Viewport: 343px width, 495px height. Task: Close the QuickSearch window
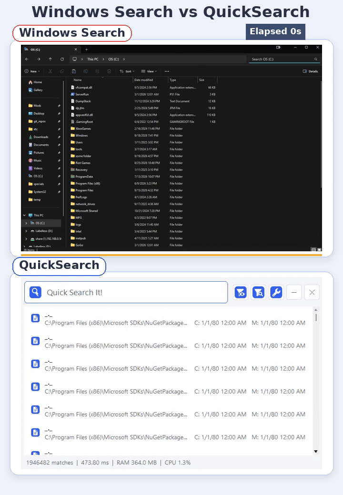312,292
